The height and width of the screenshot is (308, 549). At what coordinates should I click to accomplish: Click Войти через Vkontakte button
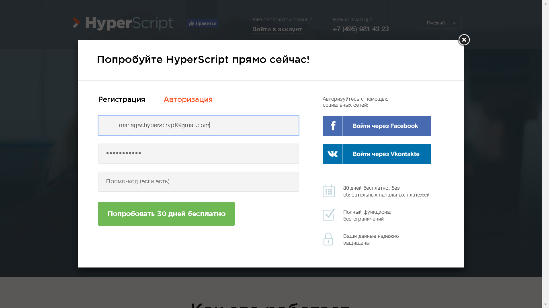pyautogui.click(x=377, y=154)
